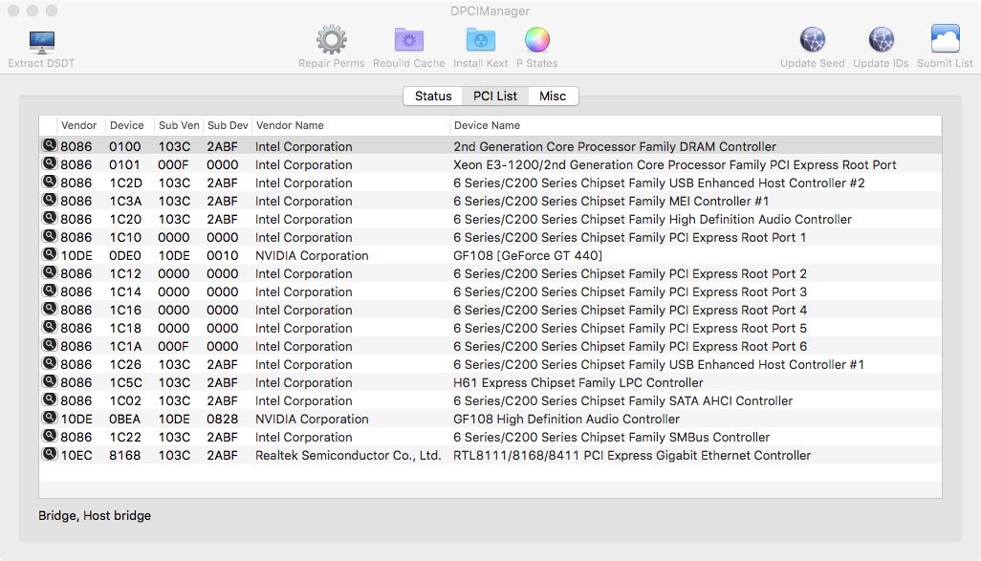The height and width of the screenshot is (561, 981).
Task: Look up the MEI Controller #1 entry
Action: pos(50,200)
